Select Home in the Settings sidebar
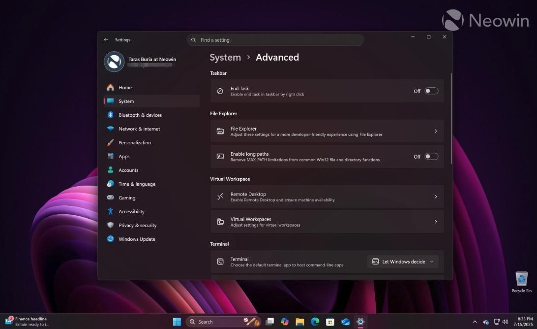The width and height of the screenshot is (537, 329). click(x=125, y=87)
